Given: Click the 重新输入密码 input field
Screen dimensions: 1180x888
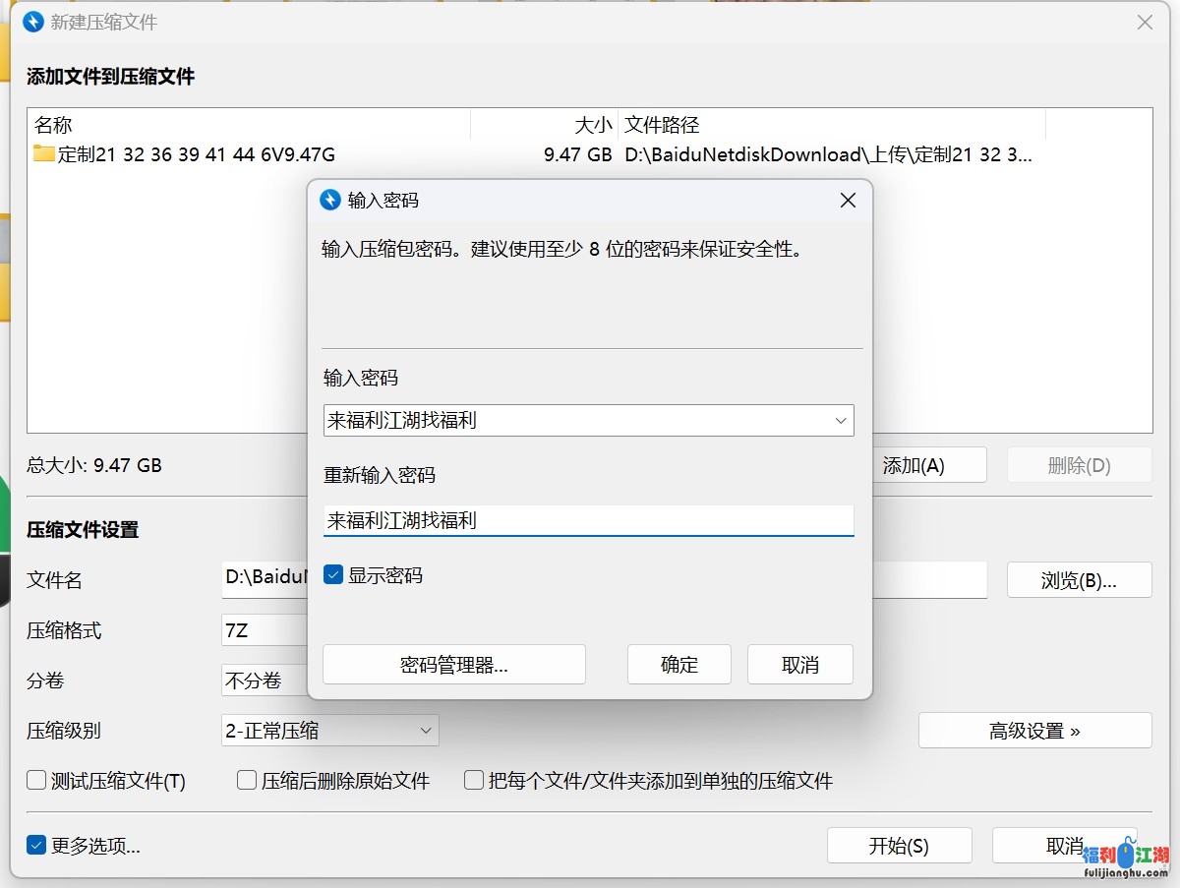Looking at the screenshot, I should [587, 520].
